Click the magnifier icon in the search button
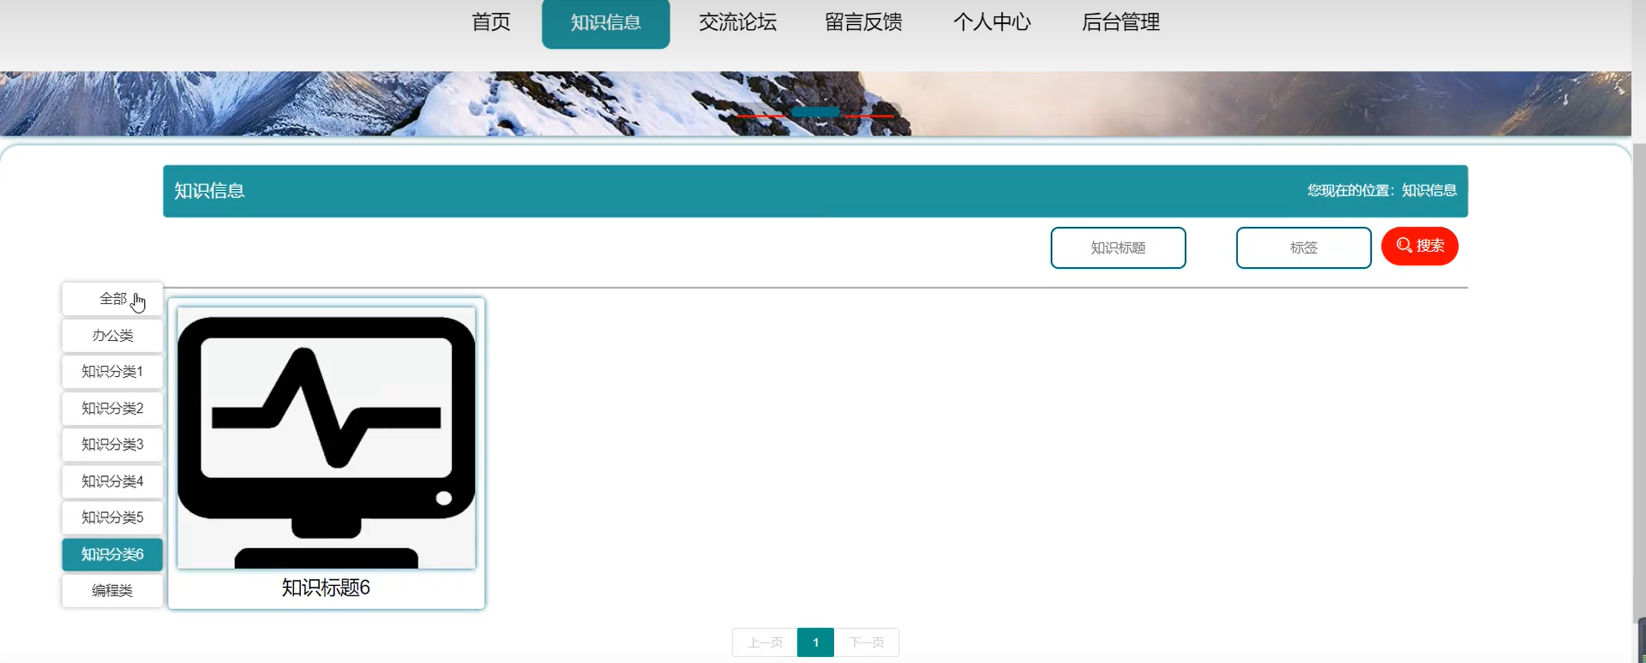The width and height of the screenshot is (1646, 663). point(1404,246)
